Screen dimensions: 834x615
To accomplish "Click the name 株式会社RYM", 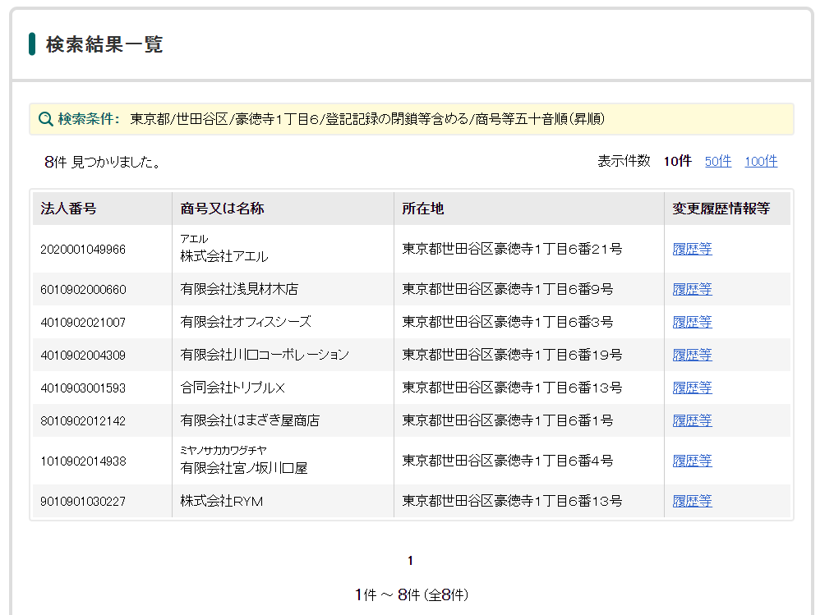I will pos(221,501).
